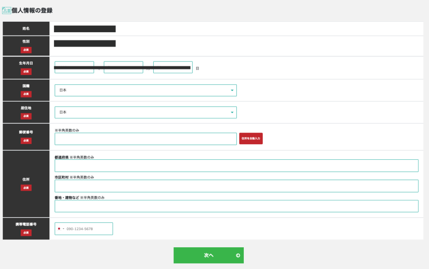Click the 必須 badge under 郵便番号
This screenshot has width=429, height=269.
tap(26, 141)
